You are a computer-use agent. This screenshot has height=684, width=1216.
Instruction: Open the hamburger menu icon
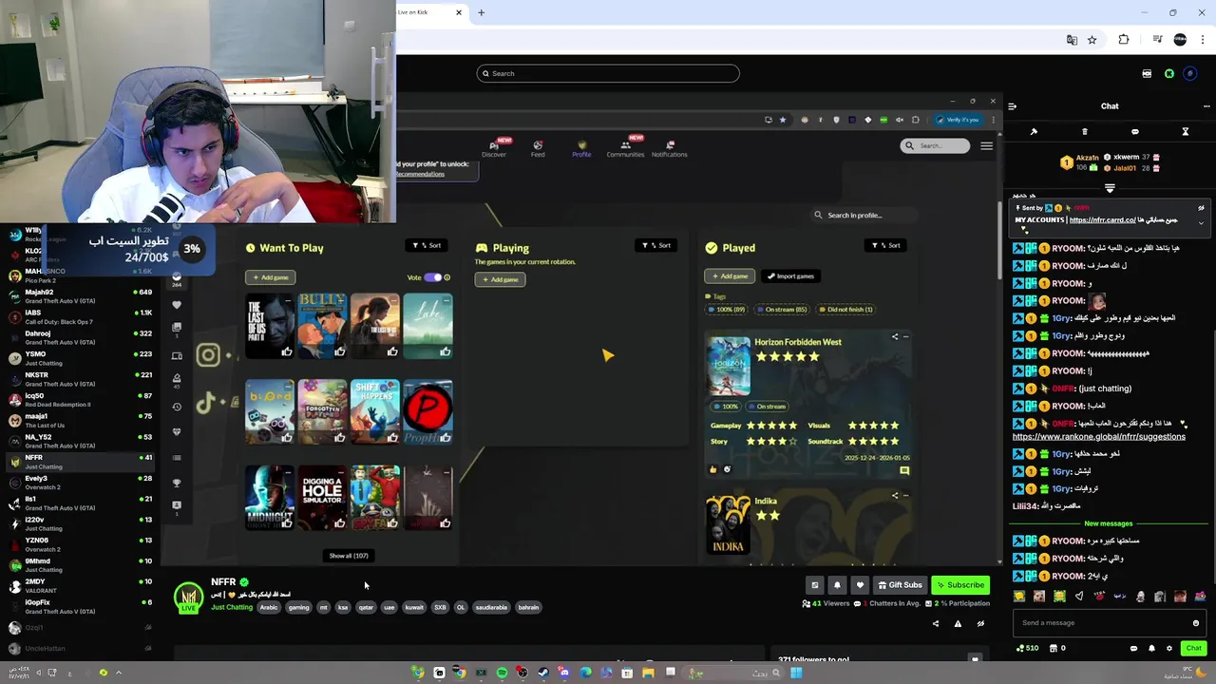point(986,145)
